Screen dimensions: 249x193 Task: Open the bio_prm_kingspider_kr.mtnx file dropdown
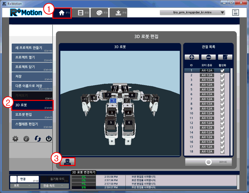192,12
